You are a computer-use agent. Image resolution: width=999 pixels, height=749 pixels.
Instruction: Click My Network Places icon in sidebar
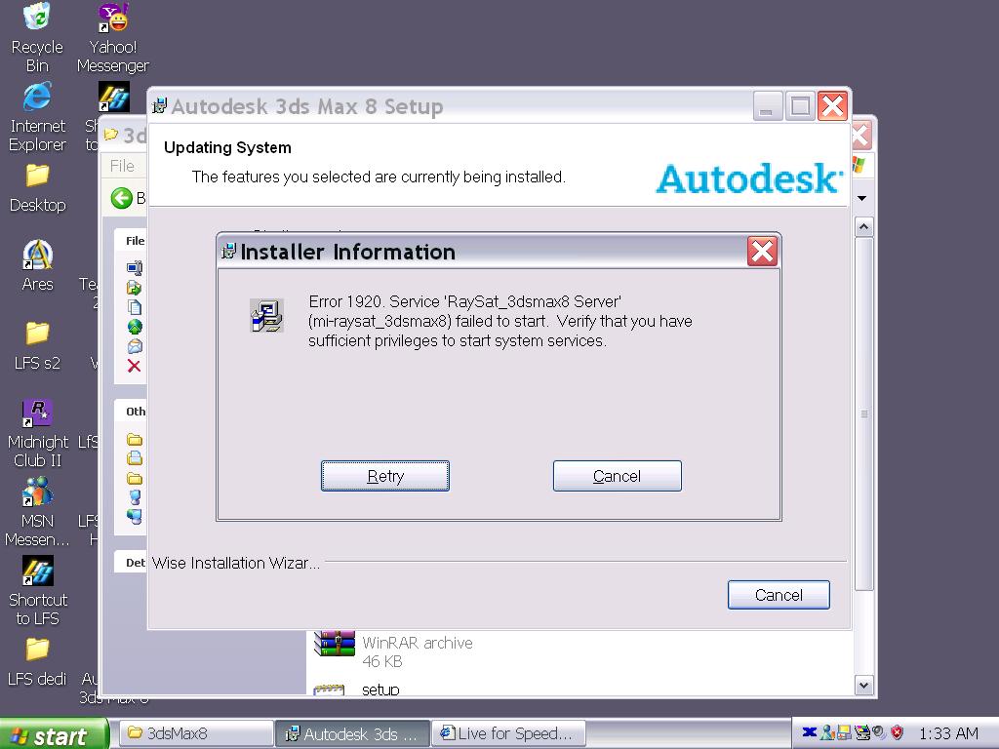pos(134,516)
